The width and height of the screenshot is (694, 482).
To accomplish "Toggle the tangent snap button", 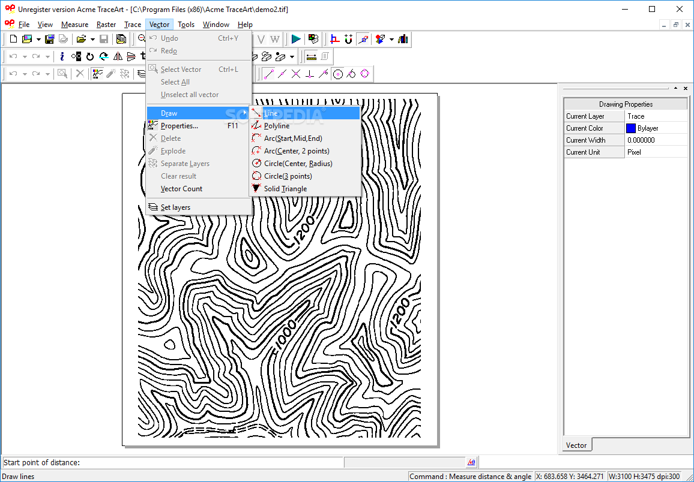I will point(351,74).
